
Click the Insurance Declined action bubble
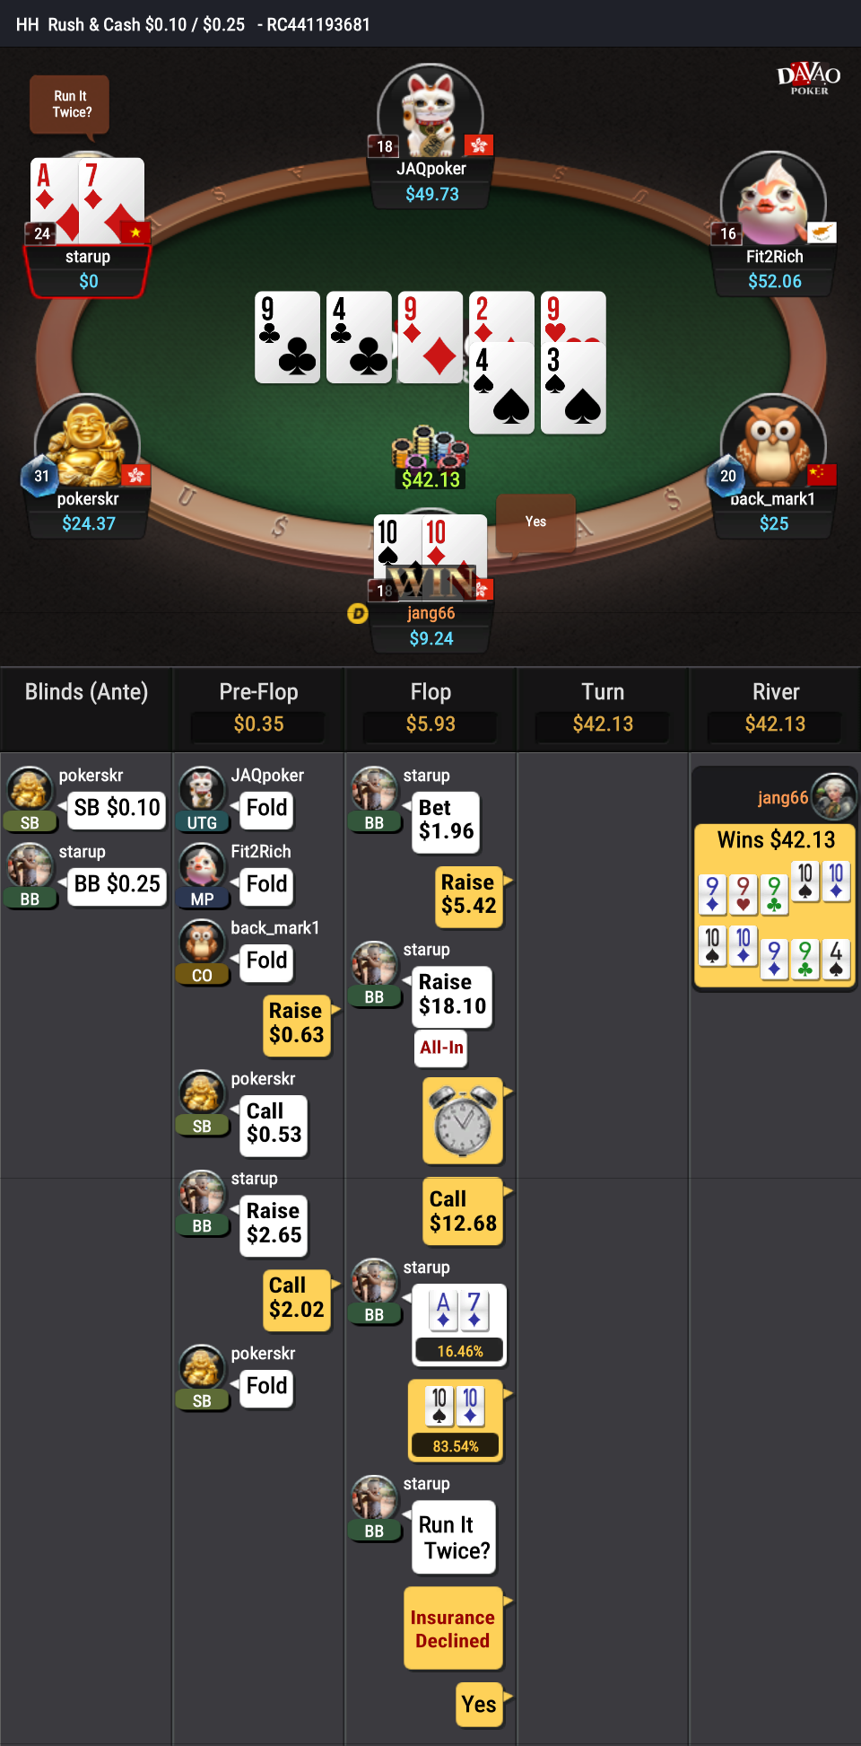pos(453,1628)
